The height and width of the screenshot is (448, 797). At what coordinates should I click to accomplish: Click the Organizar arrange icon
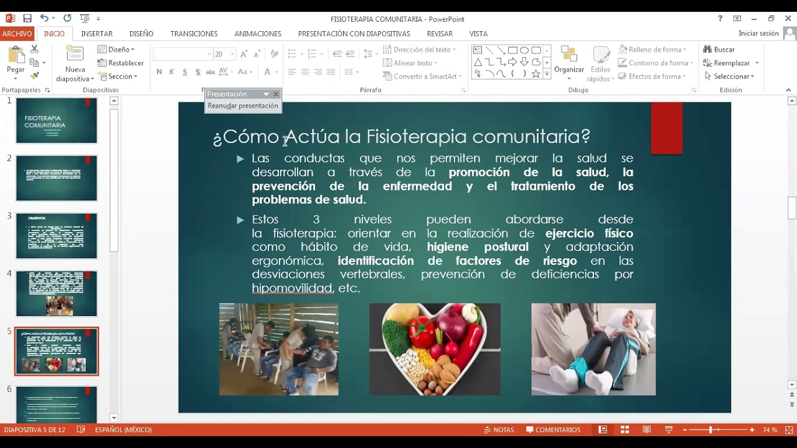(569, 55)
